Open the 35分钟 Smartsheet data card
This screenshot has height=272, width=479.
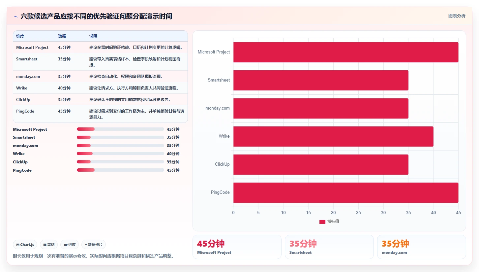329,247
